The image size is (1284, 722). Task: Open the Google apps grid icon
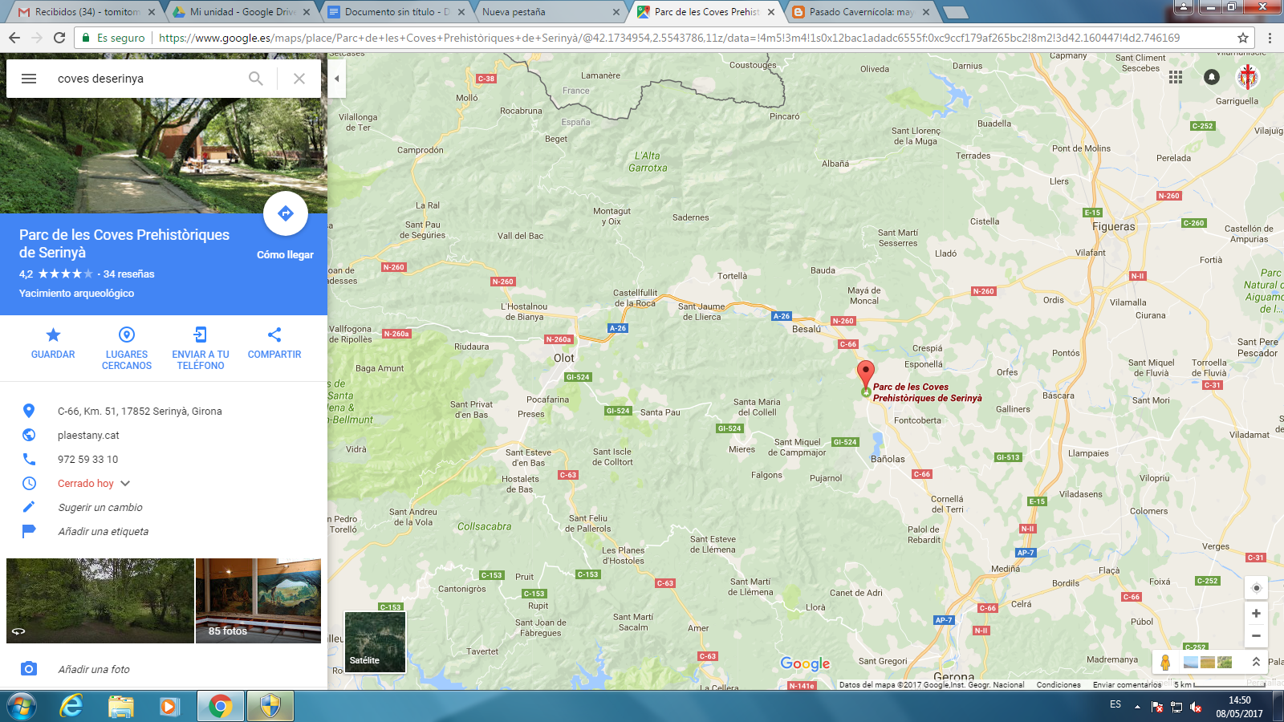1176,77
